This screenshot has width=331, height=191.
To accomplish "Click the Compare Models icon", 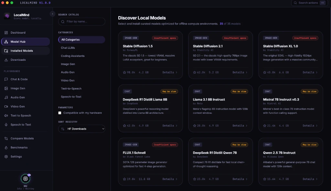I will tap(6, 138).
